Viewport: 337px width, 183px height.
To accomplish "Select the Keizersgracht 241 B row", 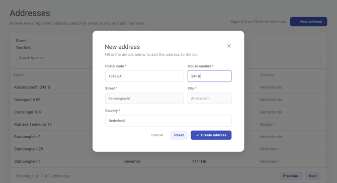I will pos(168,87).
